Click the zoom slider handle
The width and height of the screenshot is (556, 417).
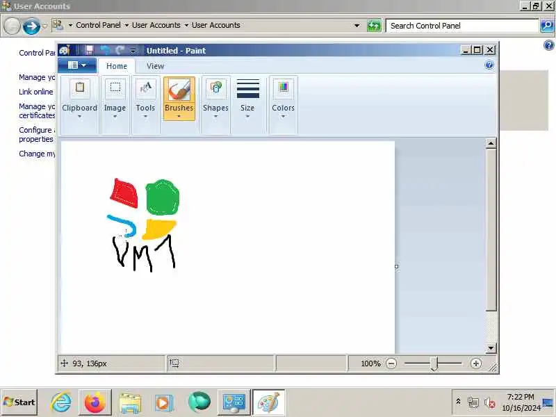tap(434, 363)
